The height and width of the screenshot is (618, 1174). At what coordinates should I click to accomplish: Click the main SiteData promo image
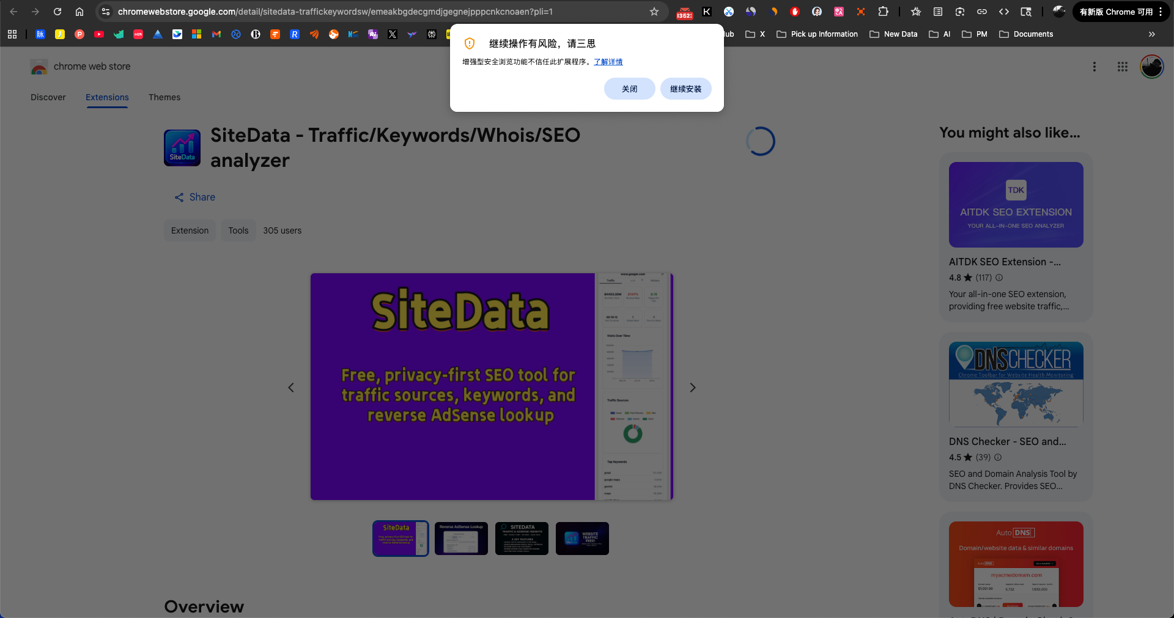pyautogui.click(x=492, y=386)
